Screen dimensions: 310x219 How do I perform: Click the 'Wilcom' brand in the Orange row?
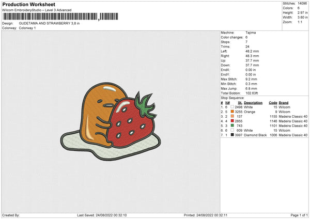(285, 112)
